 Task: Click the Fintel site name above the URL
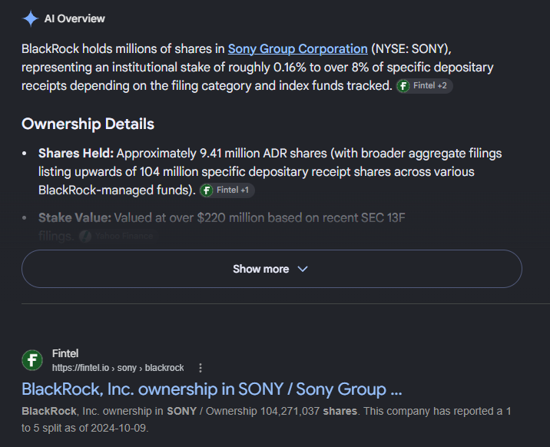click(x=65, y=353)
